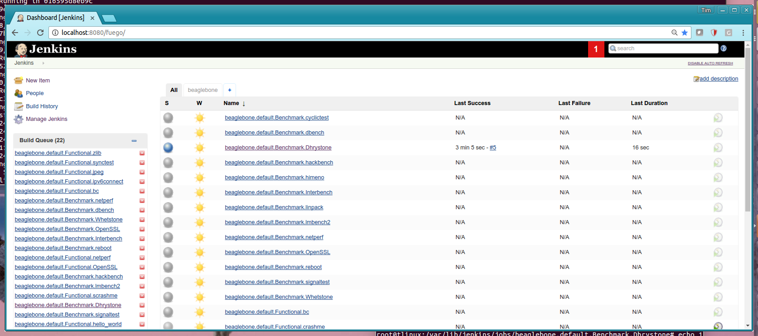
Task: Open search help question mark icon
Action: (x=724, y=48)
